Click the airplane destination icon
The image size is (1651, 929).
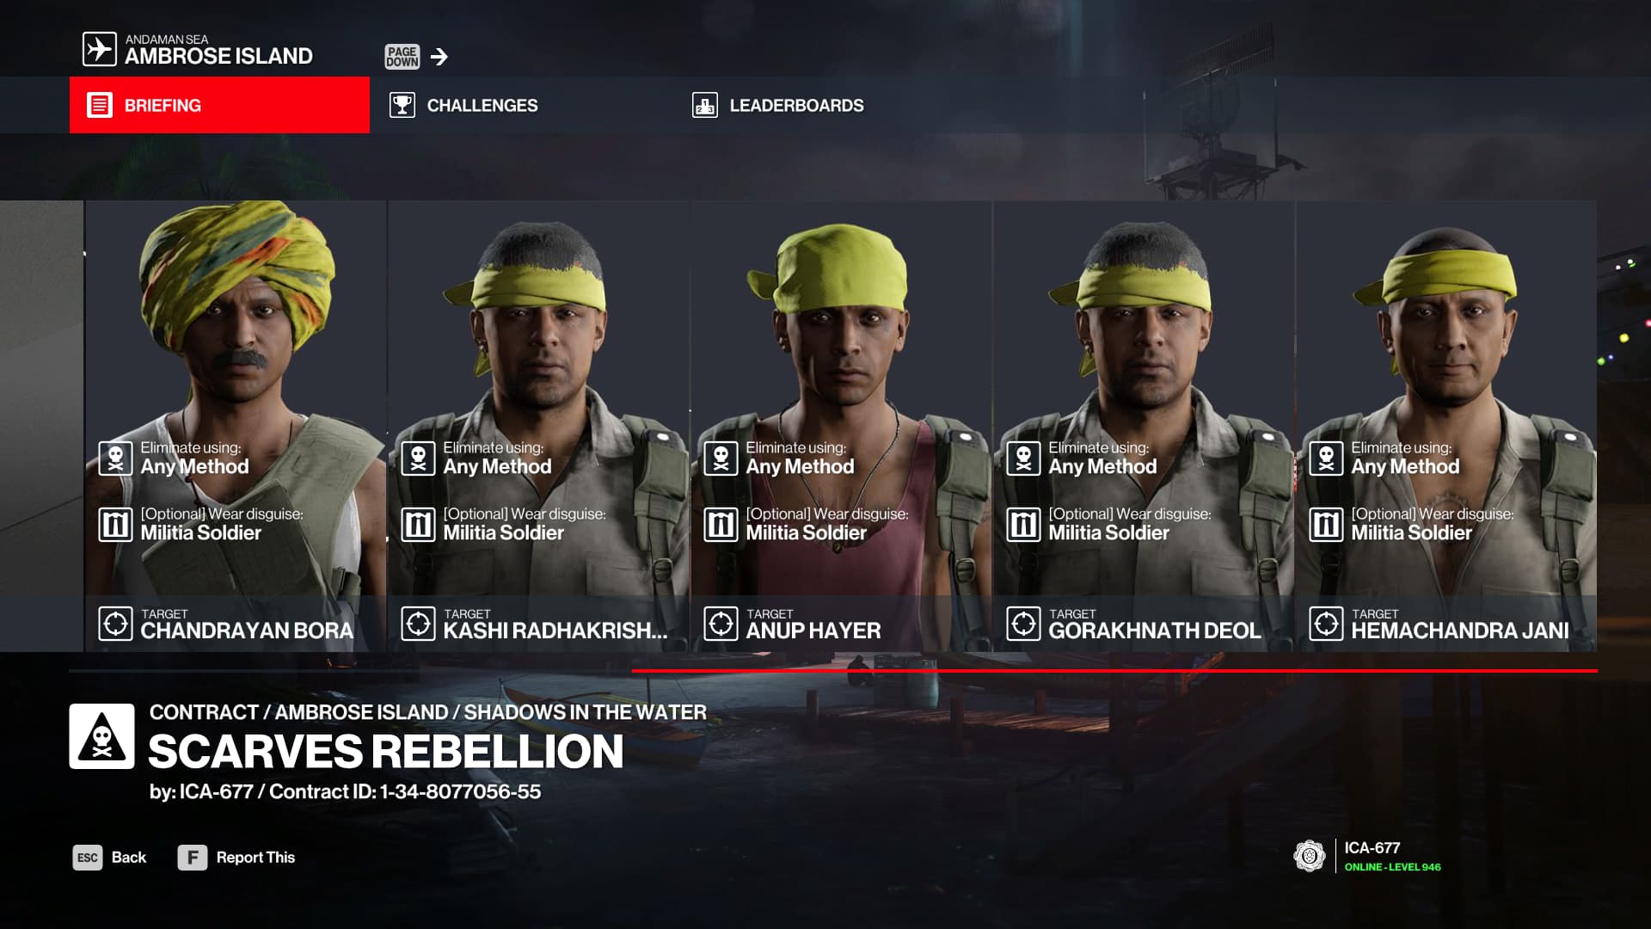coord(99,49)
